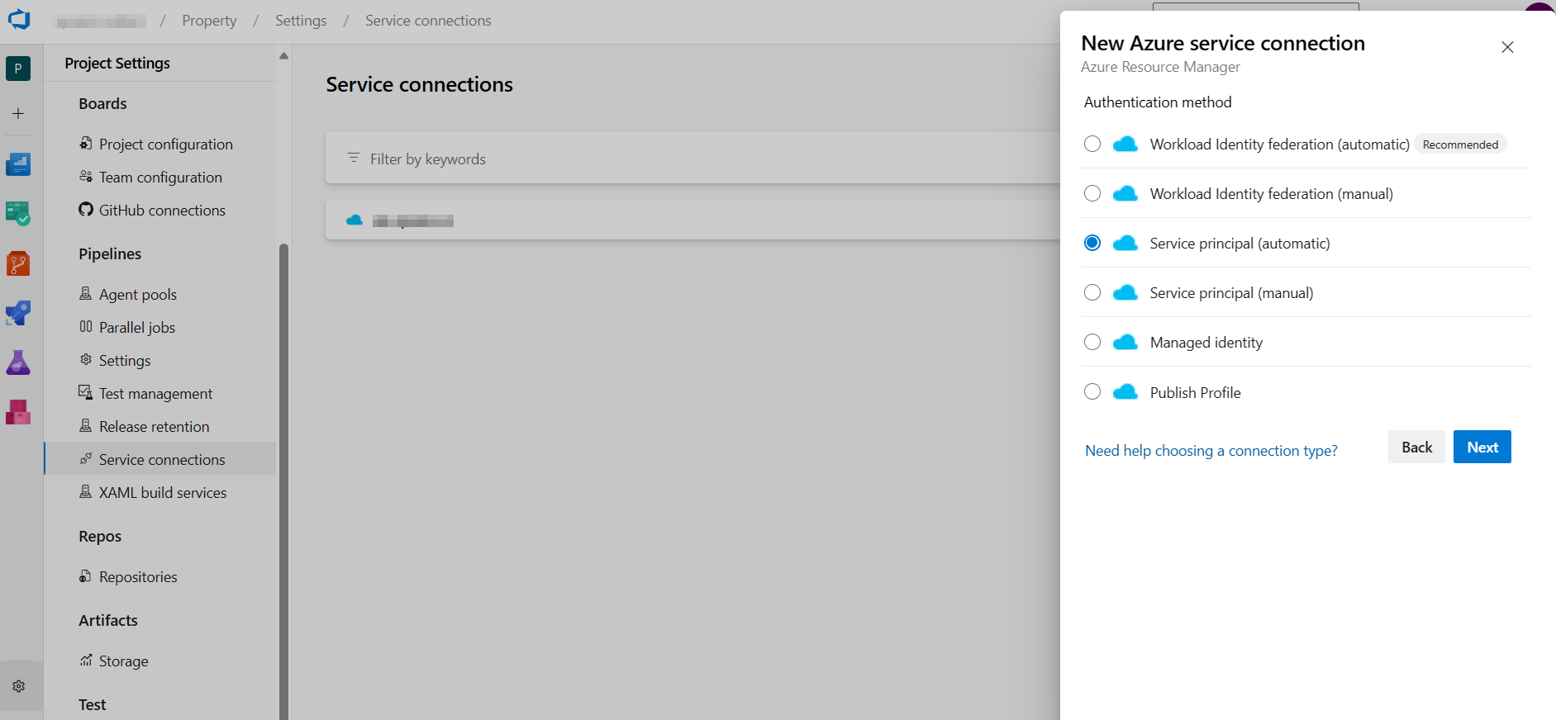
Task: Open the Repos hub icon
Action: (x=18, y=263)
